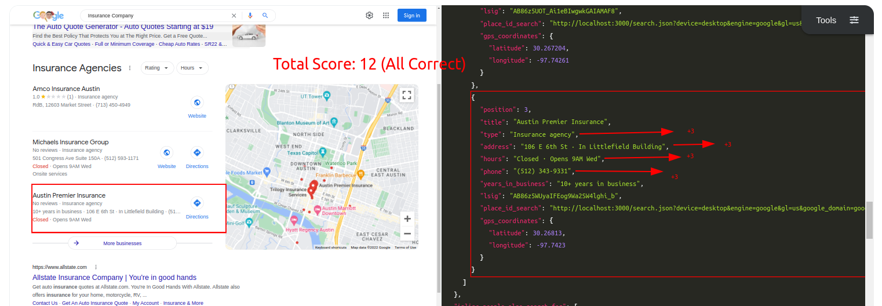This screenshot has width=882, height=306.
Task: Click the Austin Marriott Downtown hotel pin
Action: point(317,209)
